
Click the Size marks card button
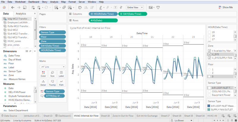tap(52, 74)
